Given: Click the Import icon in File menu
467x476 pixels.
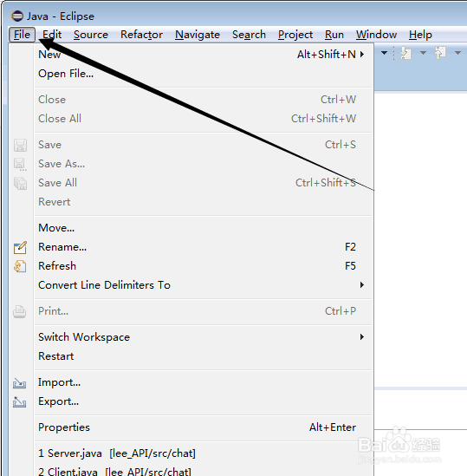Looking at the screenshot, I should click(19, 383).
